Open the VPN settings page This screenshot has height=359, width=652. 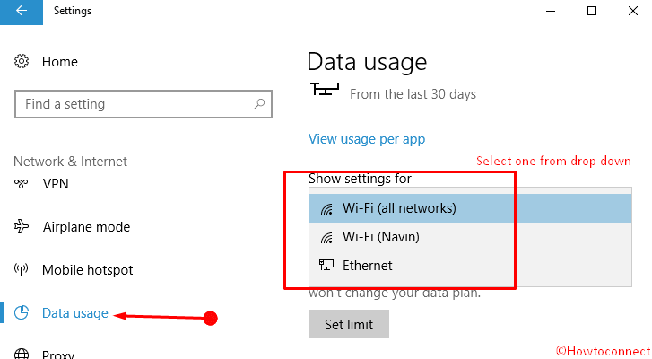tap(56, 183)
